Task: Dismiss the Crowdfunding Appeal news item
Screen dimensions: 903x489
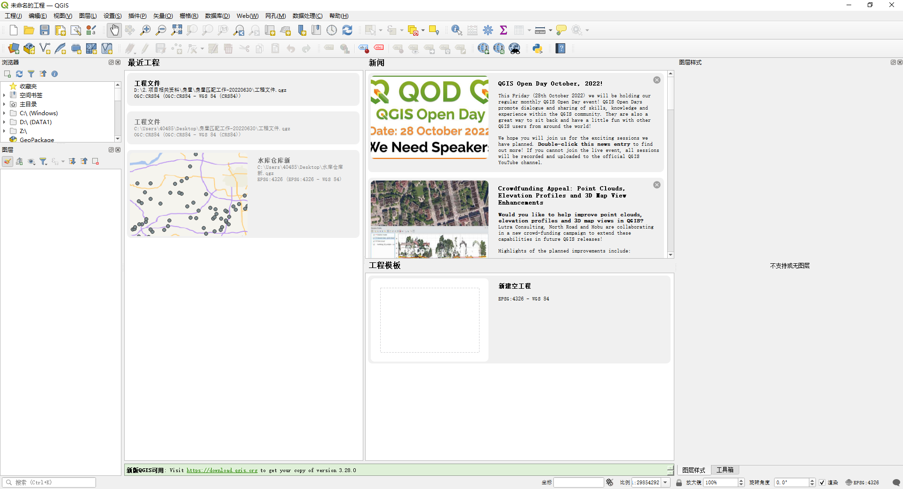Action: [657, 185]
